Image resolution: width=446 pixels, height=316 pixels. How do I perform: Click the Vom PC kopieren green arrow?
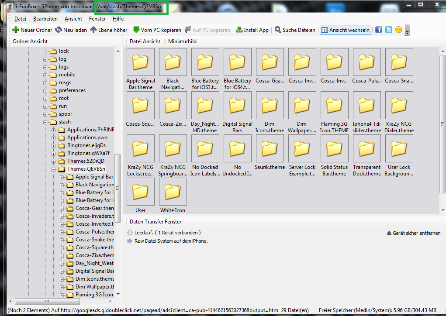coord(136,30)
